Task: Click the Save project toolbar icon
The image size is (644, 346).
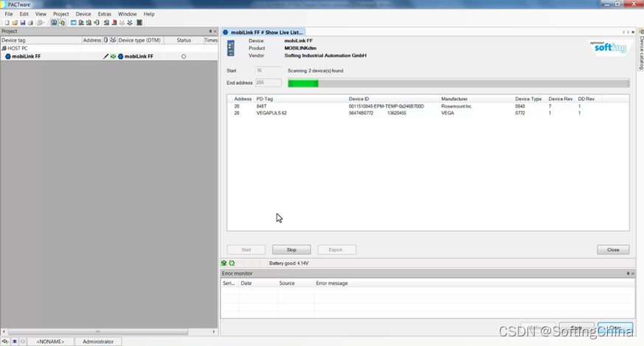Action: coord(22,23)
